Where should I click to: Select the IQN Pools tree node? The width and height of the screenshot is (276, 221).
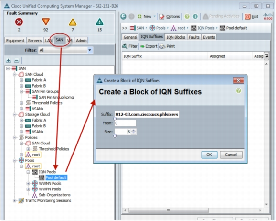point(47,172)
